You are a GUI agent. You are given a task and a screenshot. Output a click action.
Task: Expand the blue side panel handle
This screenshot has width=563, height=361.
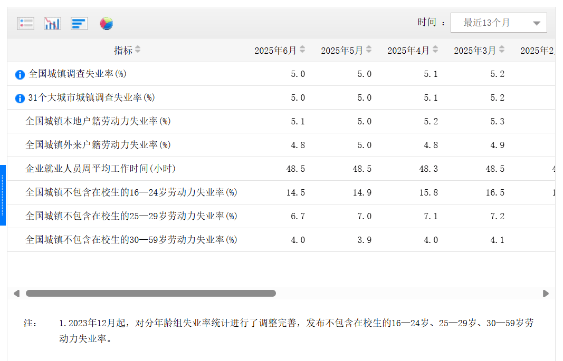coord(3,195)
